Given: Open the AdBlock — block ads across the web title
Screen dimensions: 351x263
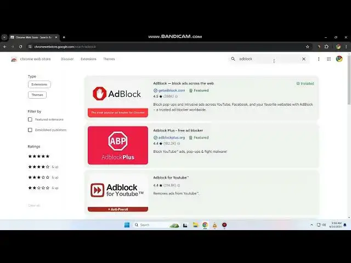Looking at the screenshot, I should point(184,83).
